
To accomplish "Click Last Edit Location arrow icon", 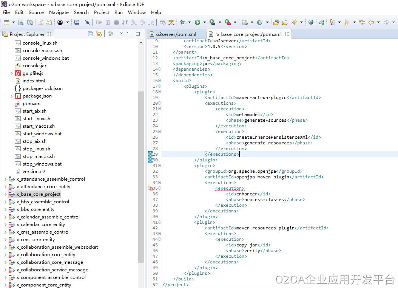I will (362, 23).
